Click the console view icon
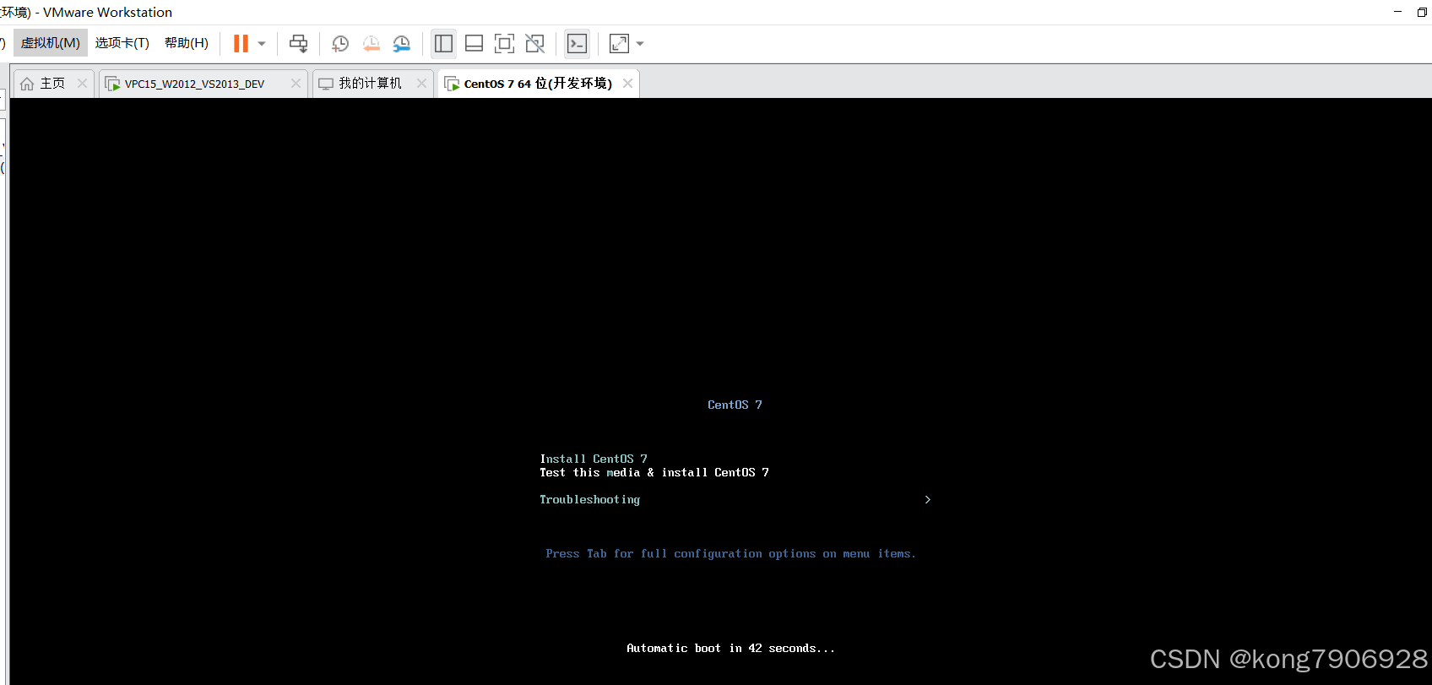Screen dimensions: 1432x685 (577, 44)
